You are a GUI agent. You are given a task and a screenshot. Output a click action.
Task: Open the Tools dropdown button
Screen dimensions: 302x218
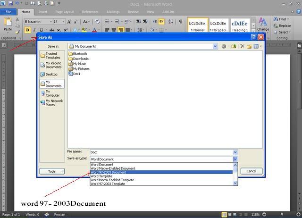pyautogui.click(x=52, y=171)
